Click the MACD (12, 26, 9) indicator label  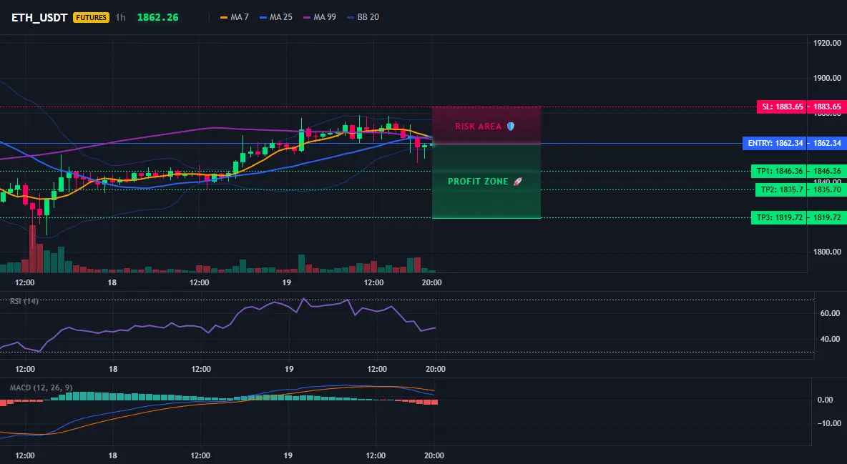click(41, 388)
